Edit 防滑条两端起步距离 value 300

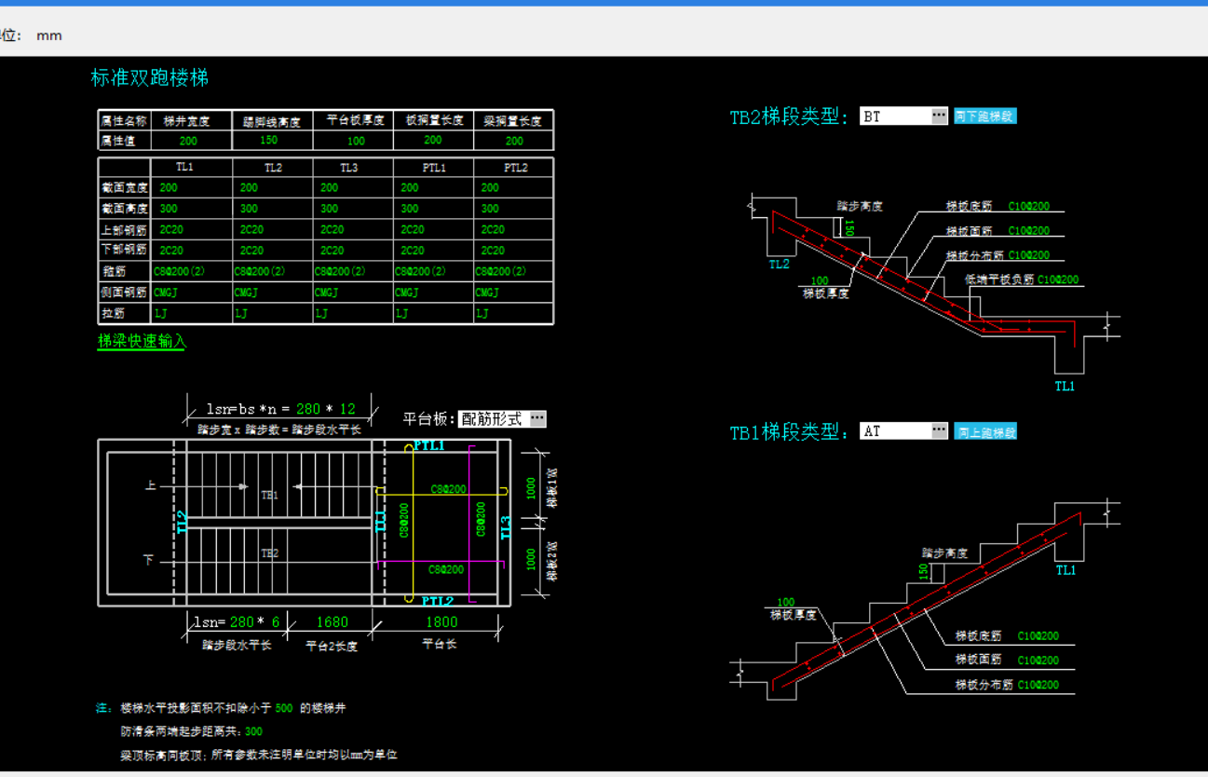[x=253, y=731]
